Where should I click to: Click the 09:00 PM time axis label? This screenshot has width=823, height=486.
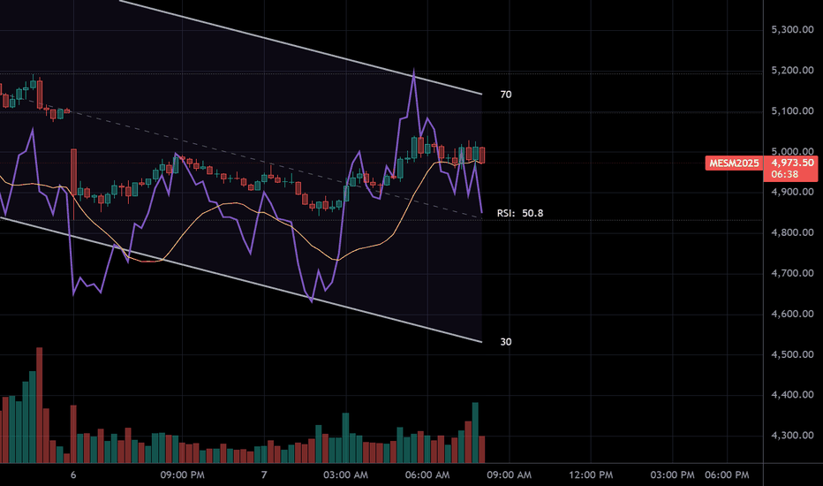point(182,475)
